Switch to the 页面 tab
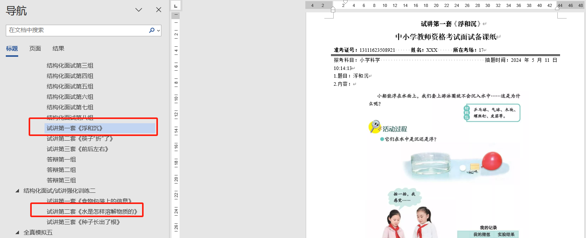The image size is (586, 238). click(x=35, y=49)
